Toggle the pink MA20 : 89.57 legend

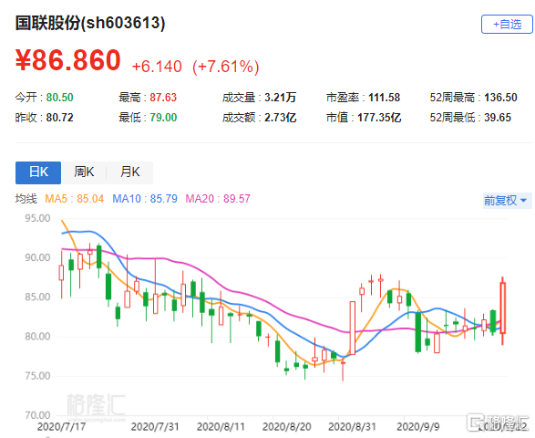(x=218, y=199)
